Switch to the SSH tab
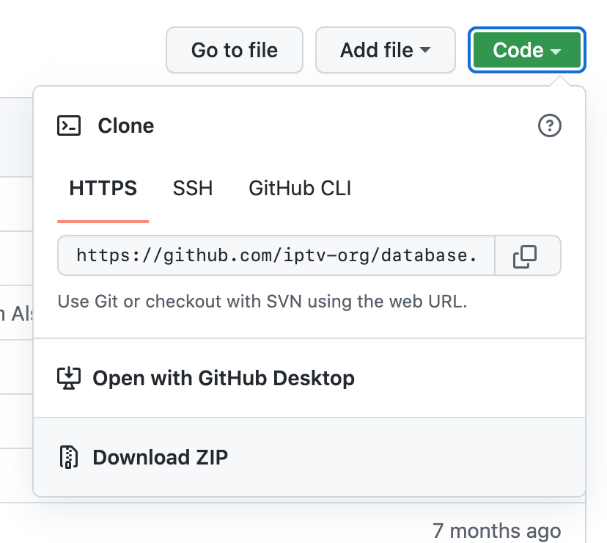Image resolution: width=607 pixels, height=543 pixels. click(192, 189)
